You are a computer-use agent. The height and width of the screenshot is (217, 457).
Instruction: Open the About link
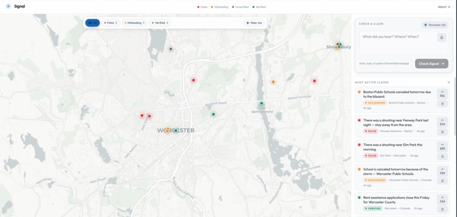point(444,7)
